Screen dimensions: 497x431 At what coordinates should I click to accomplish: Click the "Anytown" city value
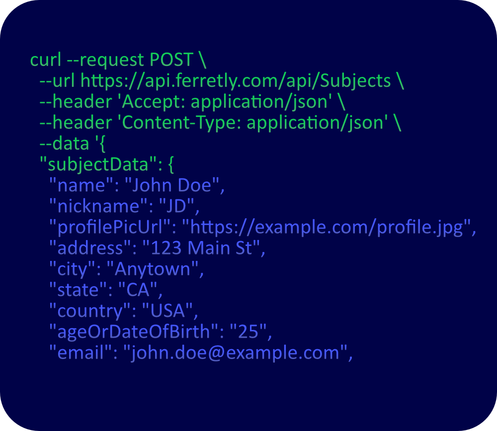click(153, 269)
